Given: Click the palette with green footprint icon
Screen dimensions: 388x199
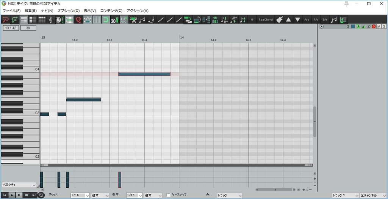Looking at the screenshot, I should click(115, 20).
